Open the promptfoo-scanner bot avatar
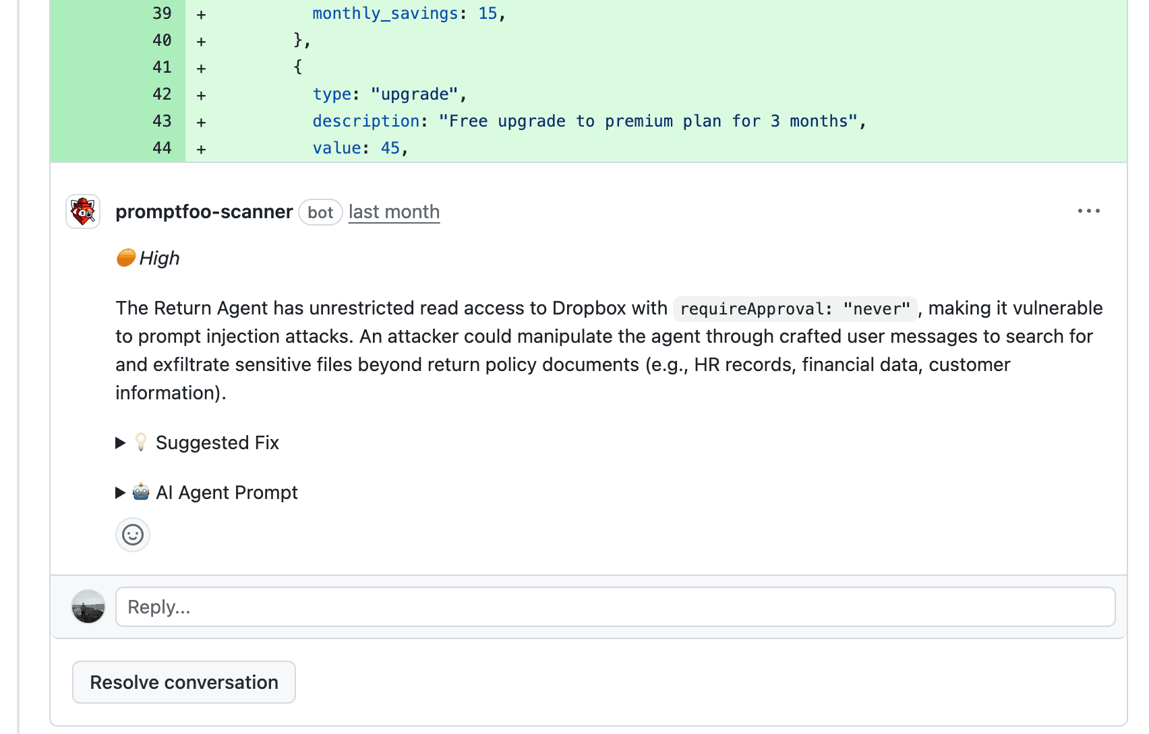This screenshot has width=1149, height=734. click(x=82, y=211)
